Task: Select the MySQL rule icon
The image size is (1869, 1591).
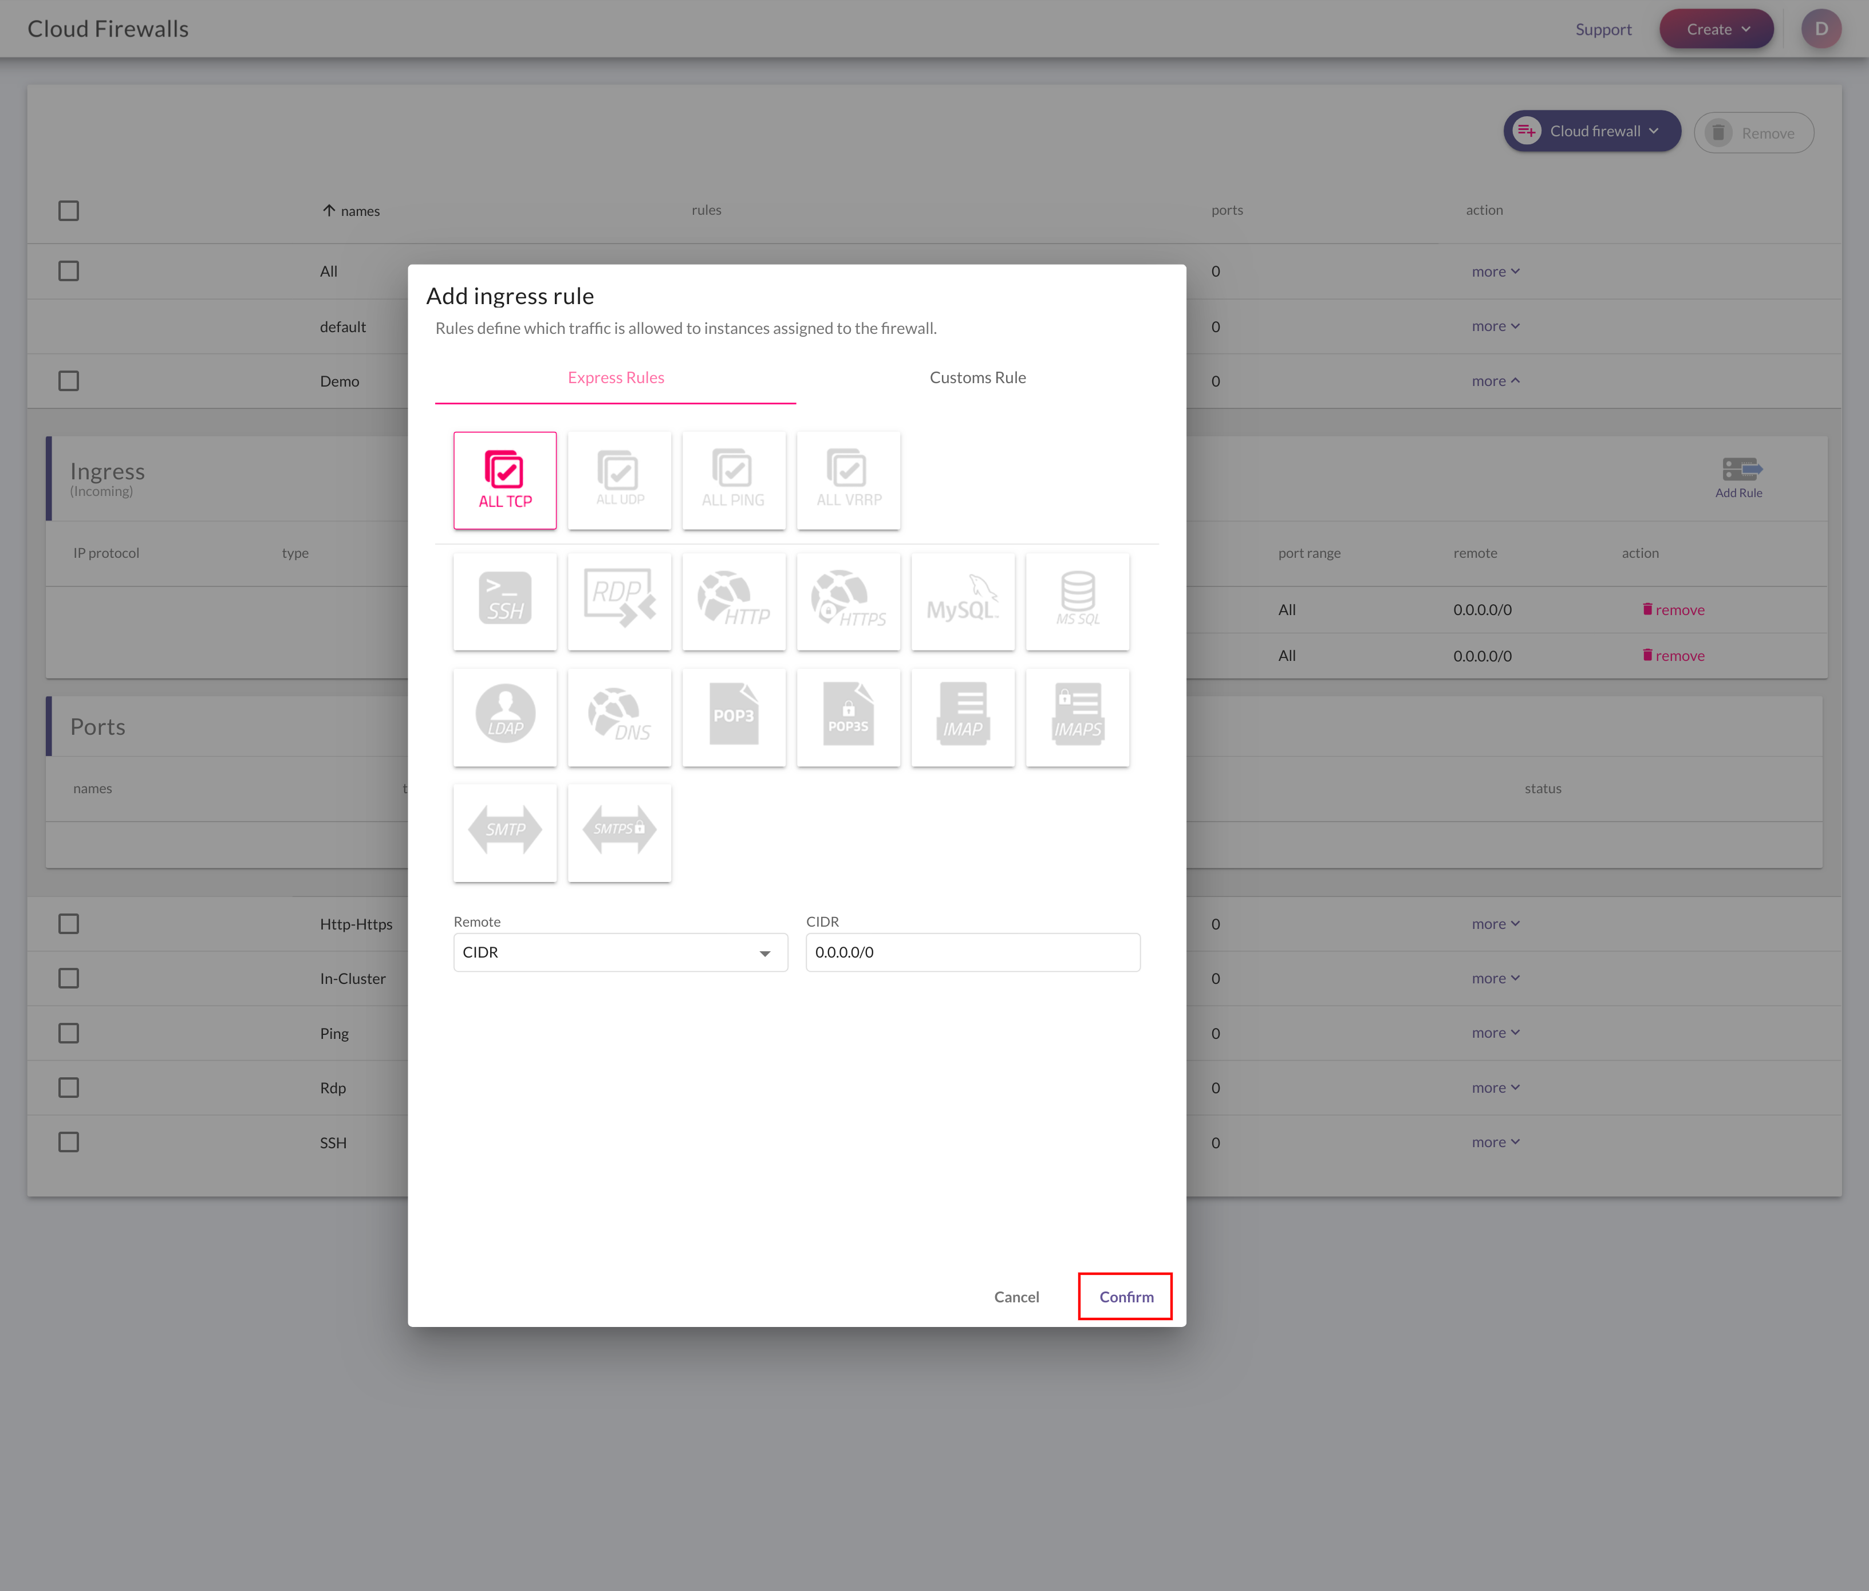Action: 963,601
